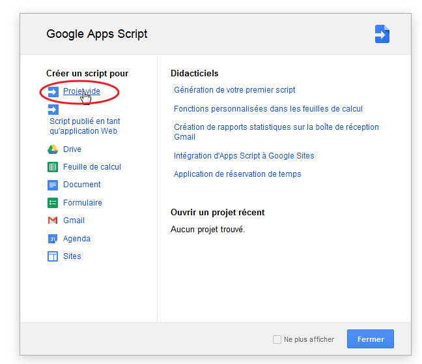Choose the Sites script link
This screenshot has width=422, height=364.
(72, 256)
